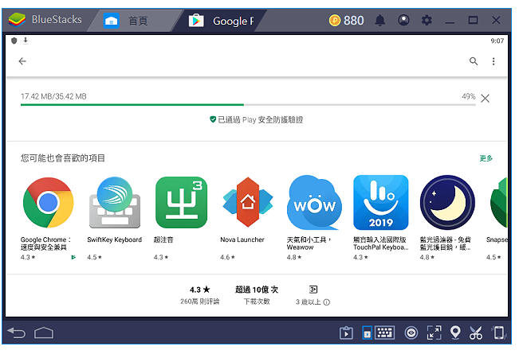Take a screenshot with the scissors icon
The image size is (523, 354).
[x=476, y=333]
